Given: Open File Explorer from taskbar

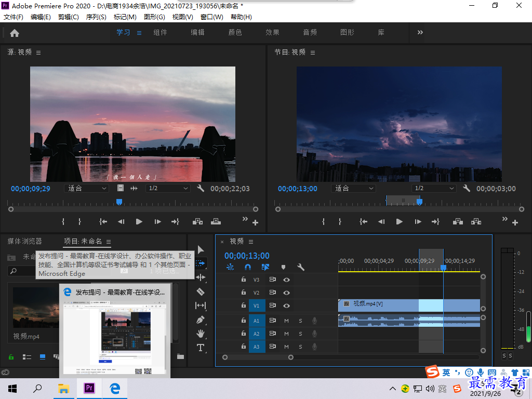Looking at the screenshot, I should [x=63, y=389].
